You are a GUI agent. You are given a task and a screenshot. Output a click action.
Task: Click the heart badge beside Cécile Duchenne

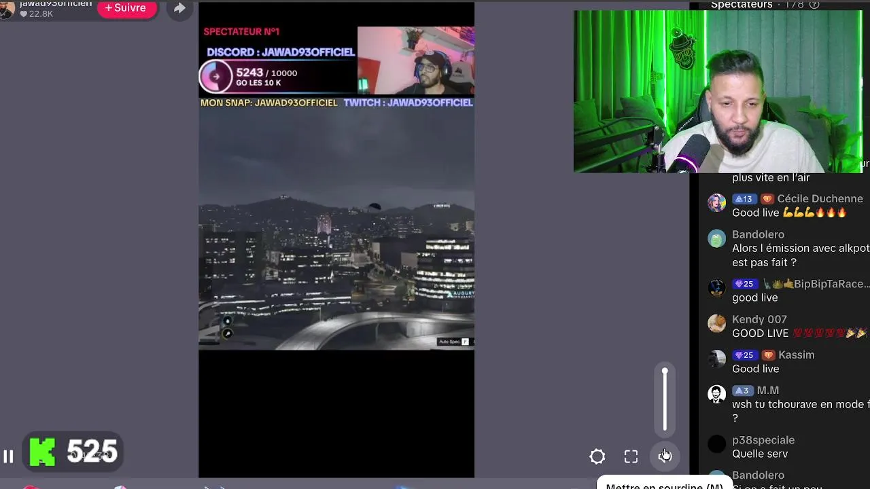(767, 199)
